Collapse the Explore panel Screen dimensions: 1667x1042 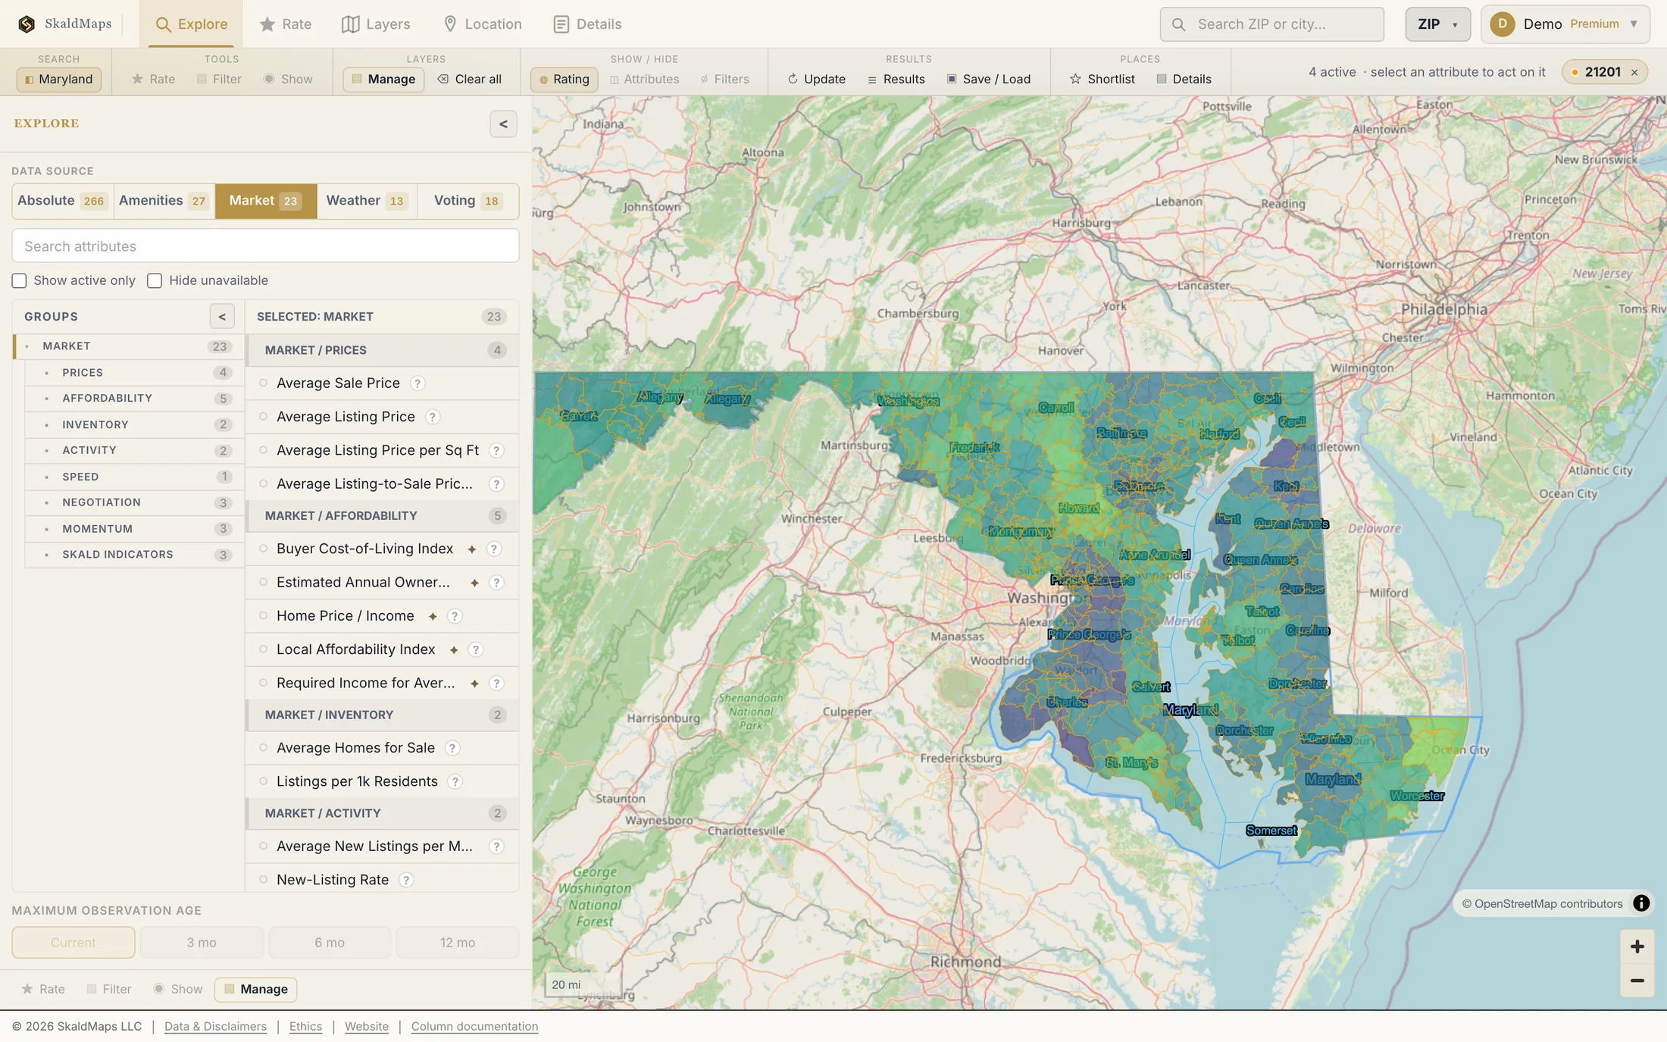click(x=503, y=124)
